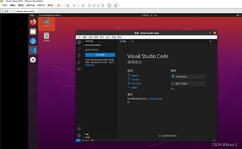Take a snapshot of the virtual machine
Screen dimensions: 242x149
coord(74,5)
